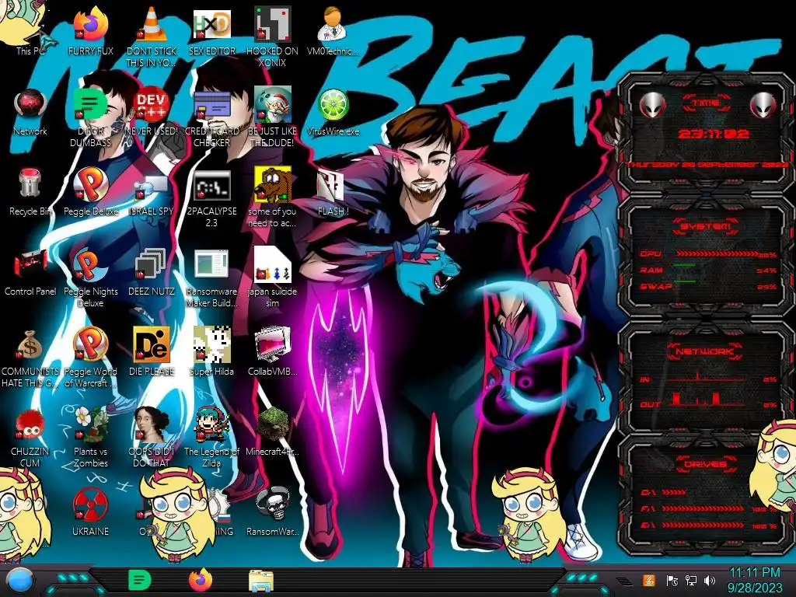Open the Minecraft4Fr... grass block icon
796x597 pixels.
[x=272, y=424]
